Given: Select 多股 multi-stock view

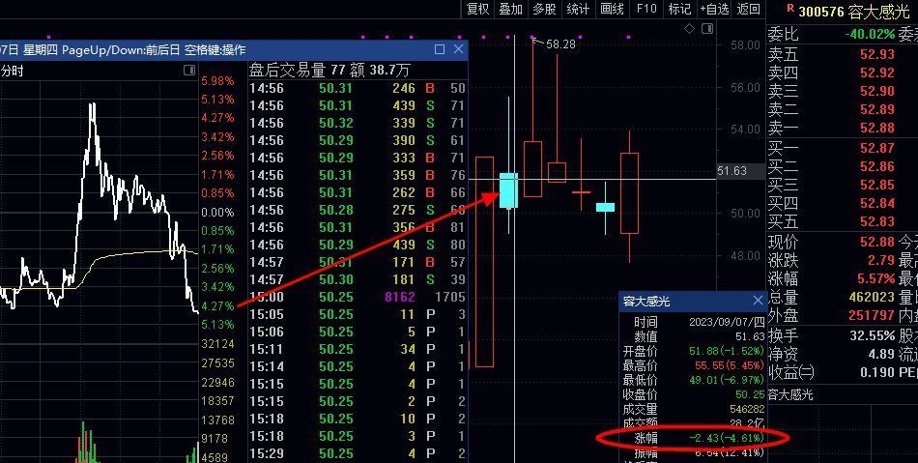Looking at the screenshot, I should [544, 9].
